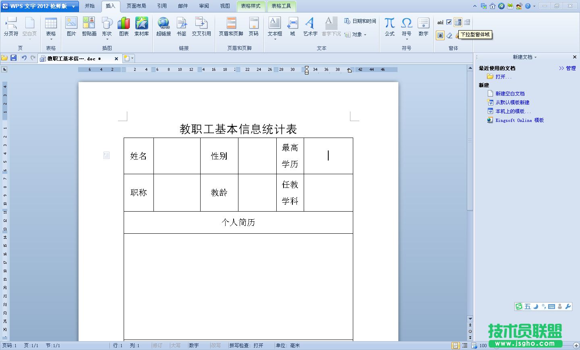Save the document with the floppy disk icon
Screen dimensions: 580x350
(x=13, y=58)
